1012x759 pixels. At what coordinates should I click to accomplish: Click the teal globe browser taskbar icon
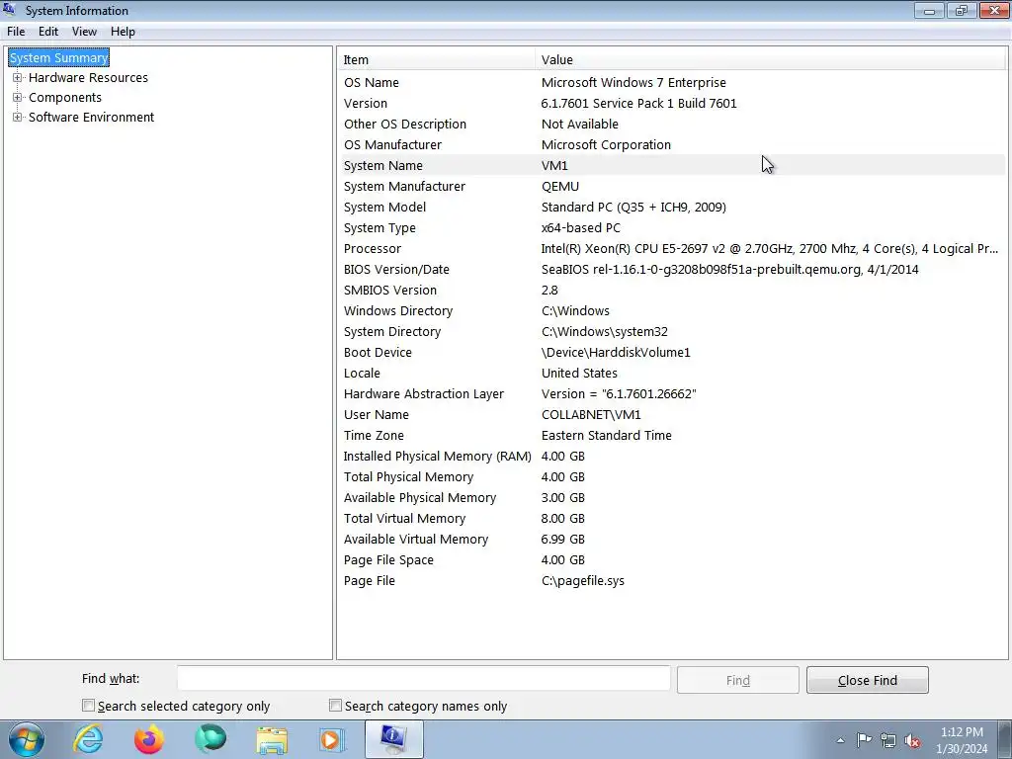tap(211, 739)
